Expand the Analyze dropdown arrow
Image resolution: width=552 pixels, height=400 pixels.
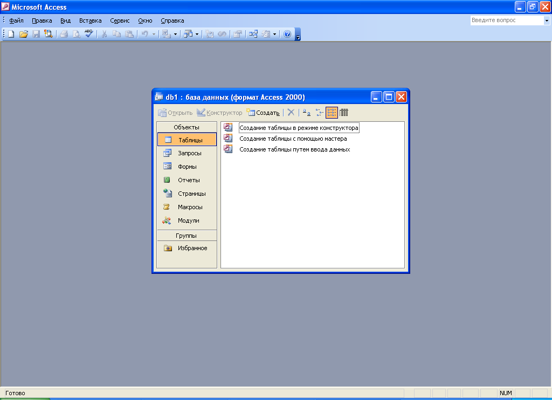tap(197, 34)
